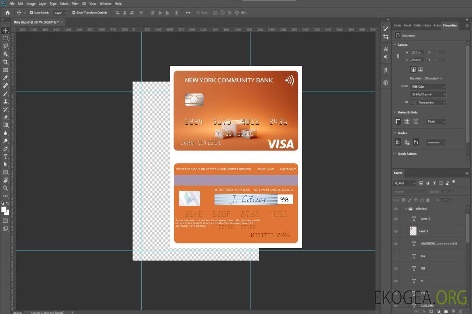Collapse the Canvas section
Screen dimensions: 472x314
395,44
